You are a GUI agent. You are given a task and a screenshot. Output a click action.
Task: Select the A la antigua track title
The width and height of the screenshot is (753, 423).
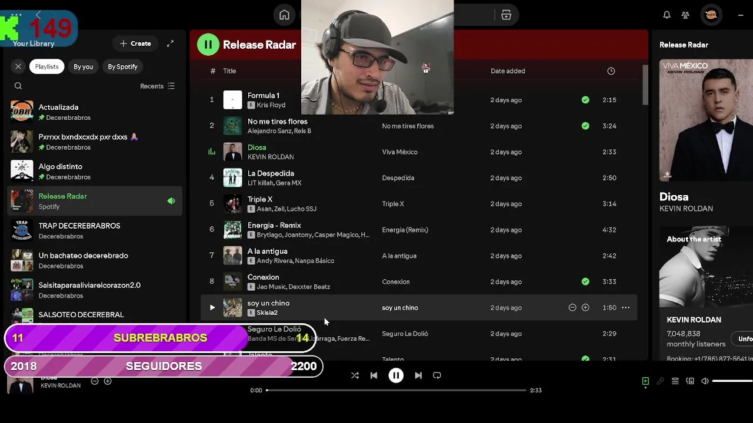click(x=267, y=251)
